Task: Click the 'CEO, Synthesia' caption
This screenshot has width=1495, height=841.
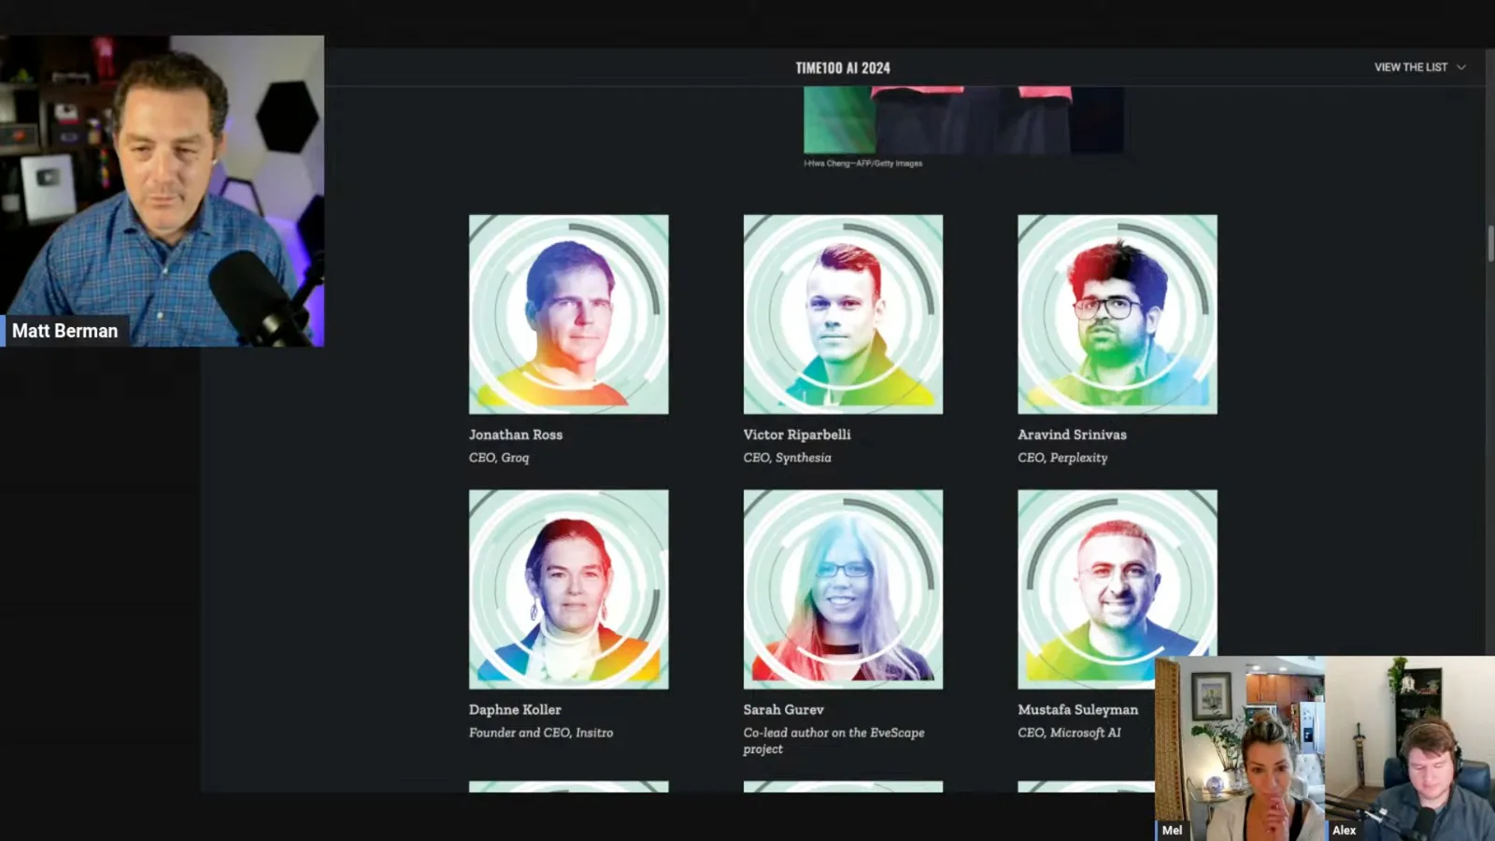Action: pyautogui.click(x=787, y=458)
